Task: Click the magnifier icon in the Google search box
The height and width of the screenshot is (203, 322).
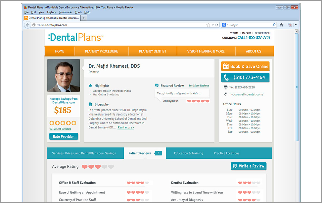Action: 274,25
